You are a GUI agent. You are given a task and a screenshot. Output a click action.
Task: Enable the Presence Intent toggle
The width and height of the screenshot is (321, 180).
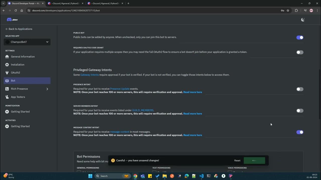pyautogui.click(x=300, y=89)
